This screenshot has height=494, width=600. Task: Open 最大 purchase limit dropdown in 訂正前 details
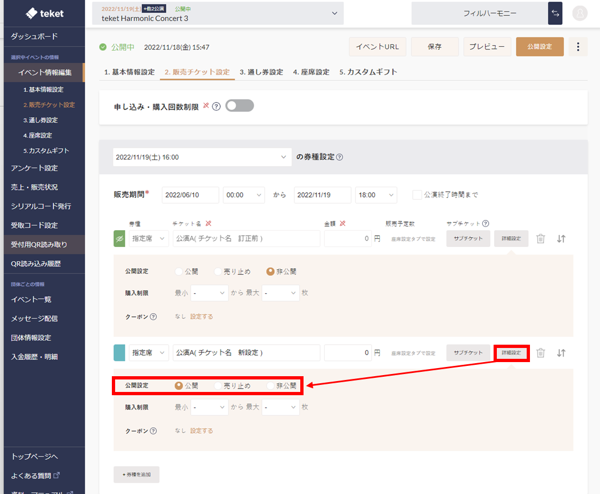coord(281,293)
